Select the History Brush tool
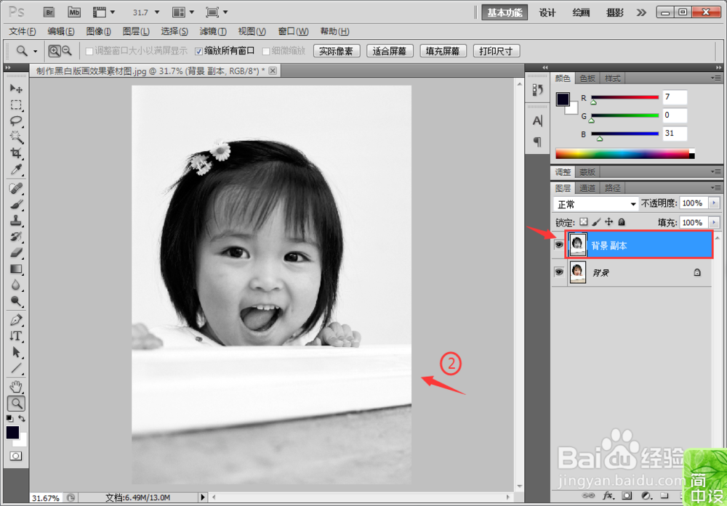727x506 pixels. pos(16,237)
